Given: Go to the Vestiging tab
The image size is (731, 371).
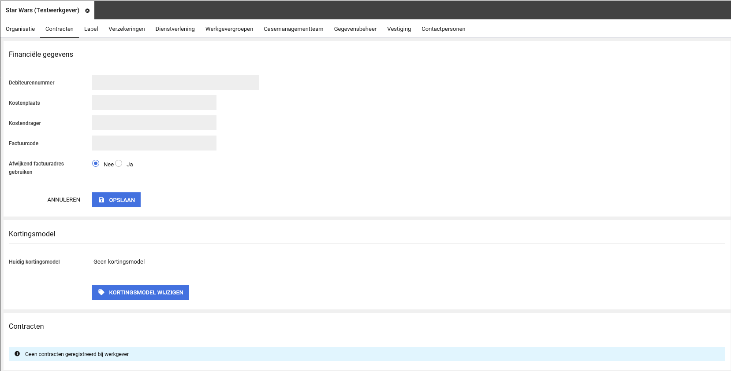Looking at the screenshot, I should 399,29.
